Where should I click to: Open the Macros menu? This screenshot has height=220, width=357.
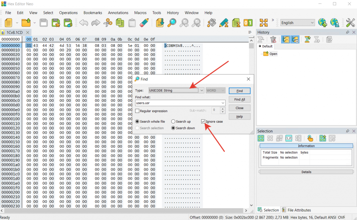(140, 13)
